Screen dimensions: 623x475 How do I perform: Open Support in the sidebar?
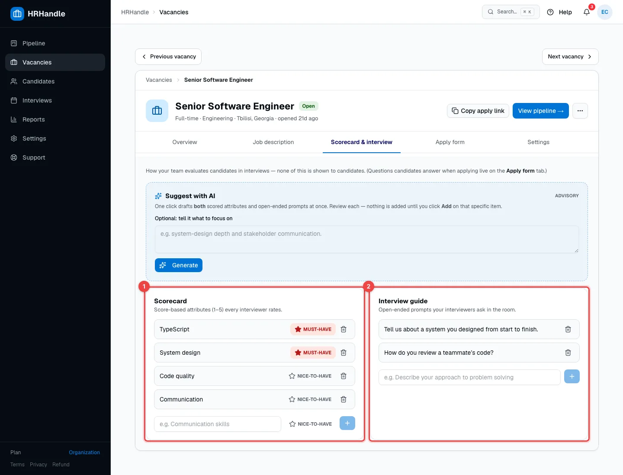[55, 157]
